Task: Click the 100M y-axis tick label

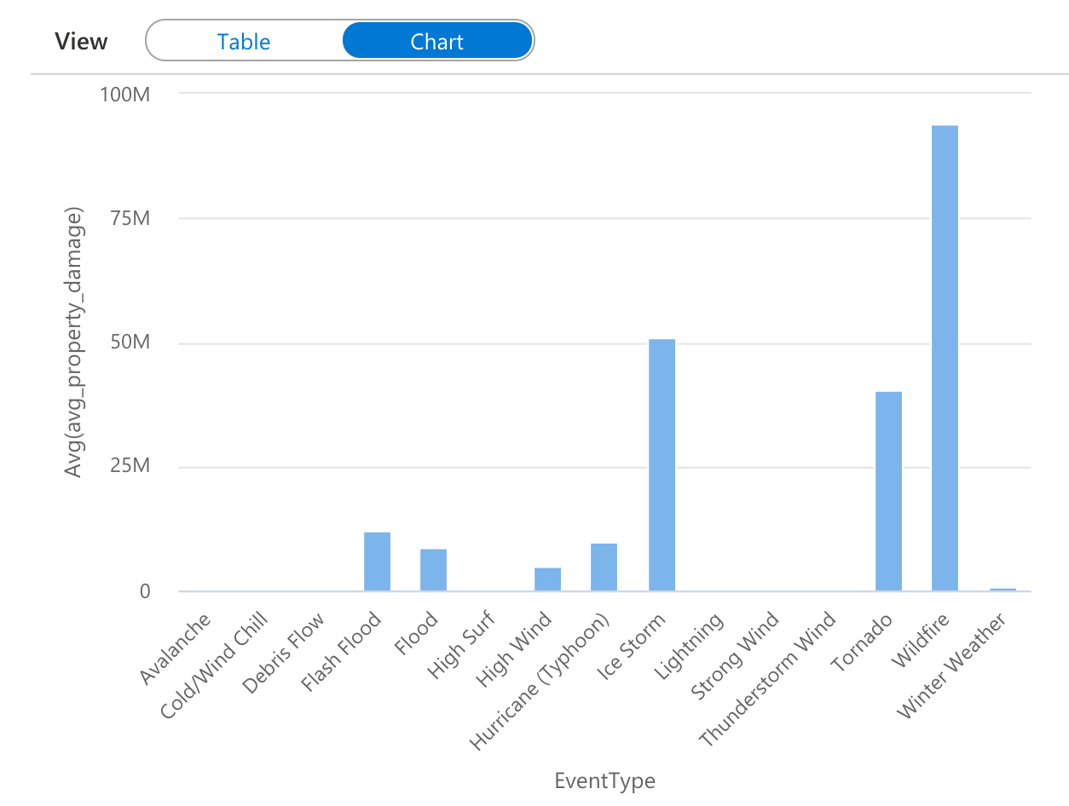Action: pos(124,93)
